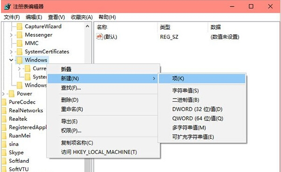This screenshot has height=172, width=281.
Task: Select the CaptureWizard key
Action: click(x=43, y=26)
